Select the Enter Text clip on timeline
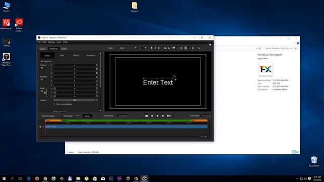The image size is (324, 182). click(x=126, y=126)
